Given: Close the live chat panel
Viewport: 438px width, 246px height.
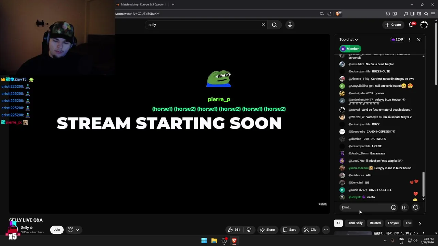Looking at the screenshot, I should pyautogui.click(x=419, y=40).
